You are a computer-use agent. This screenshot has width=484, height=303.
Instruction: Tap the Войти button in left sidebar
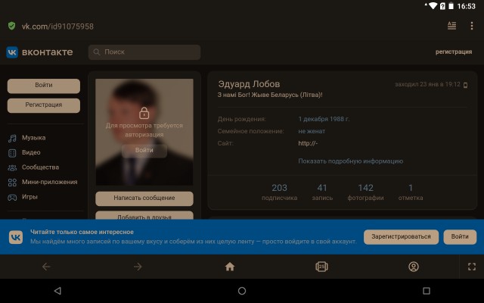pos(44,86)
